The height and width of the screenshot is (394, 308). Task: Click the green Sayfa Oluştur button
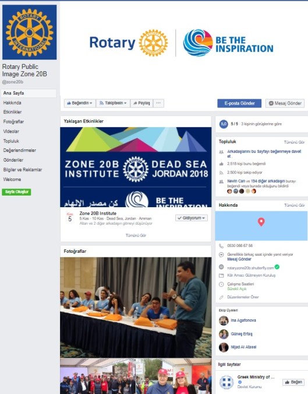tap(16, 192)
